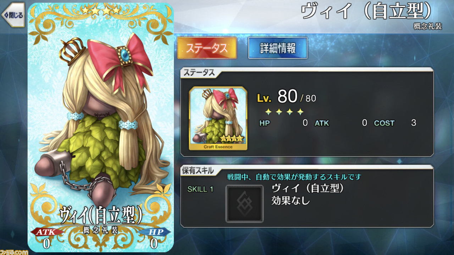Screen dimensions: 454x255
Task: Switch to the ステータス tab
Action: (207, 48)
